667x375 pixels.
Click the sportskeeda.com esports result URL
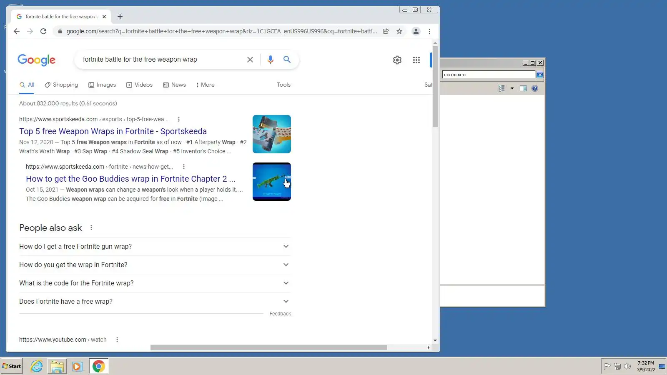coord(94,119)
